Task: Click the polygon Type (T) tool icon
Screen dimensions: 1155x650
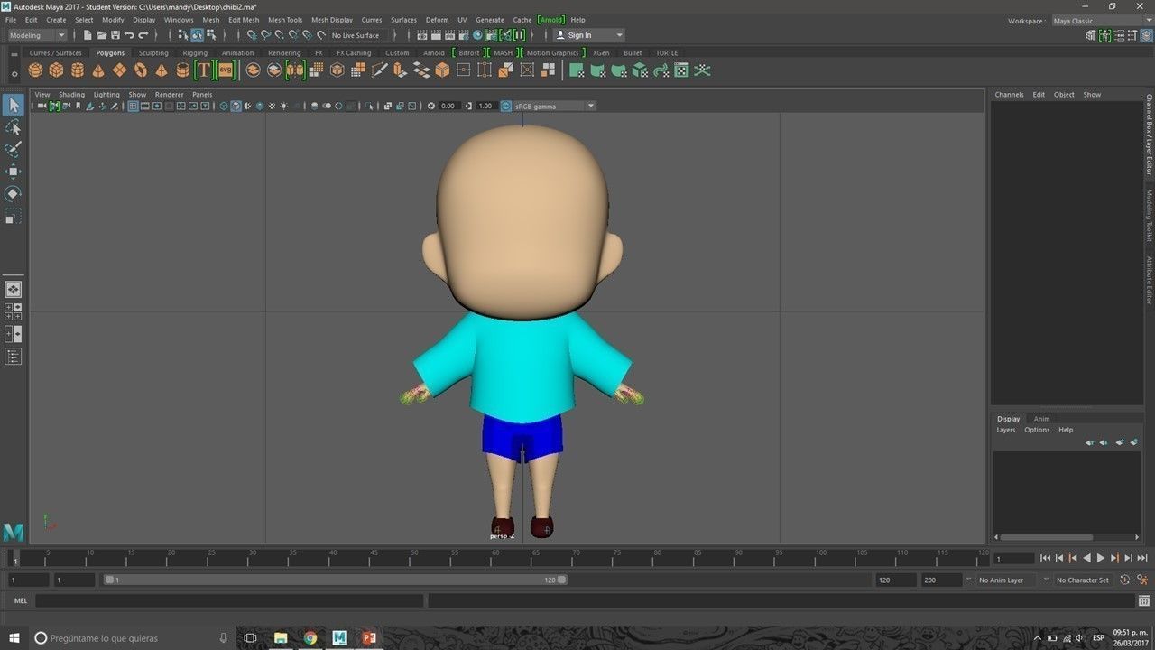Action: (x=203, y=70)
